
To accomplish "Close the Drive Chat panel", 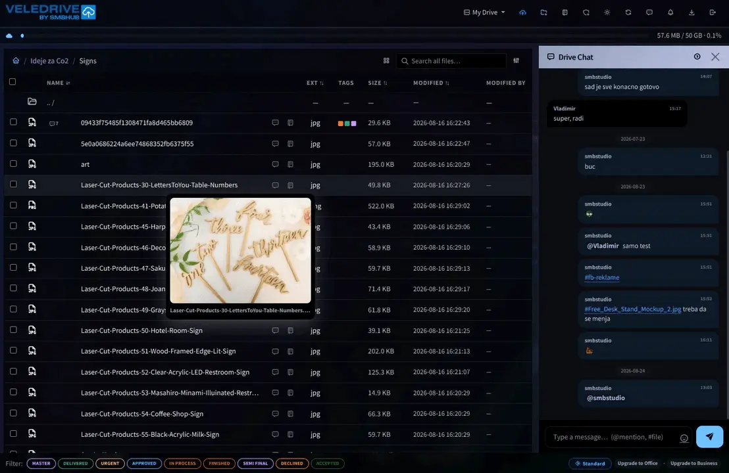I will 715,56.
